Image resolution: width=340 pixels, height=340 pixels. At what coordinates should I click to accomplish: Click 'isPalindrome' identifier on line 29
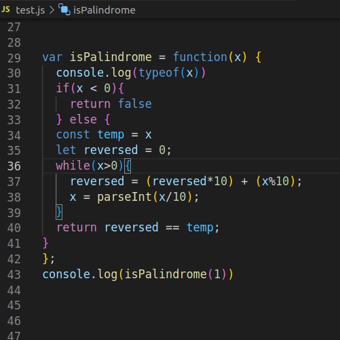[x=111, y=57]
